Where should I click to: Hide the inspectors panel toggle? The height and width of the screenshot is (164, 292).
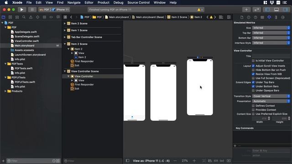pos(285,10)
